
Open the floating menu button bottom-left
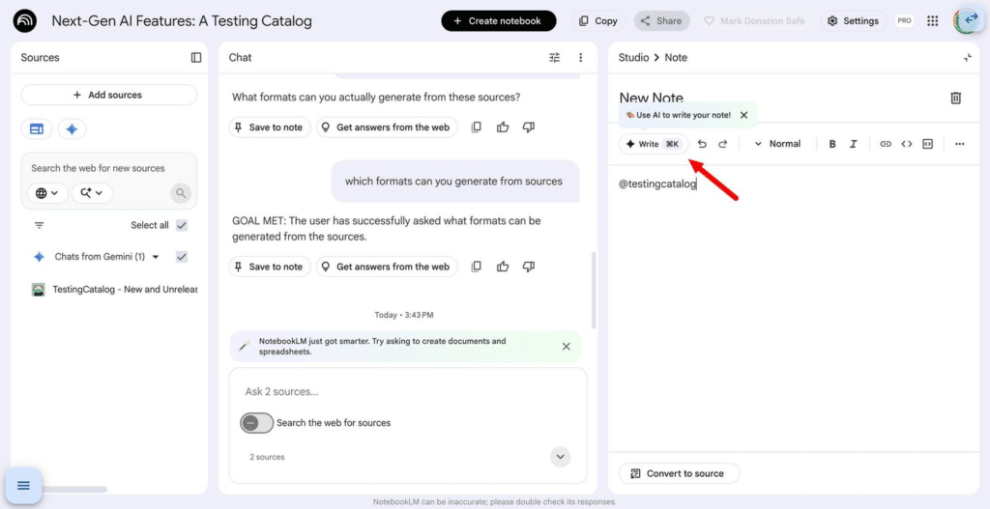click(23, 485)
